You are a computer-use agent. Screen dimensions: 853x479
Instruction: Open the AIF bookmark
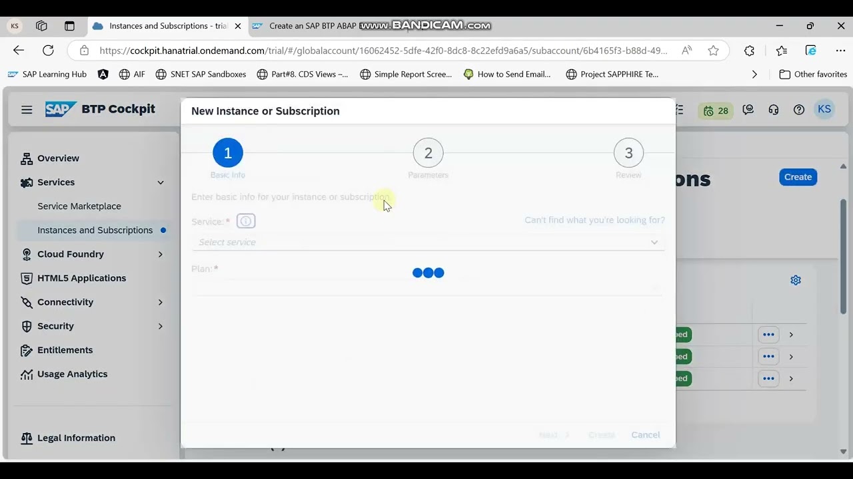[132, 75]
